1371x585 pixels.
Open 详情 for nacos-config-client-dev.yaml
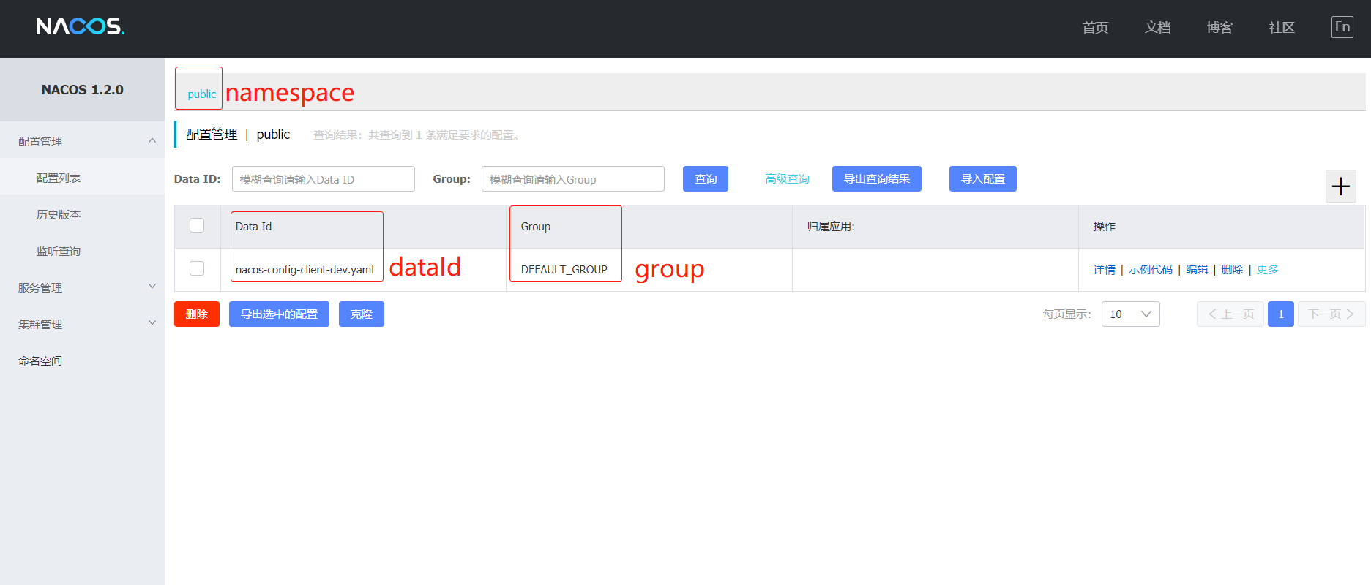(x=1104, y=270)
